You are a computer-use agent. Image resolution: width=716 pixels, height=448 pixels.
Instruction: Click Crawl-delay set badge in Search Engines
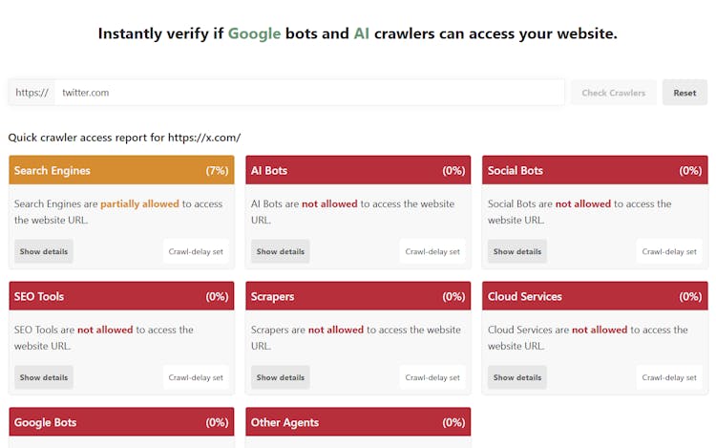(196, 251)
